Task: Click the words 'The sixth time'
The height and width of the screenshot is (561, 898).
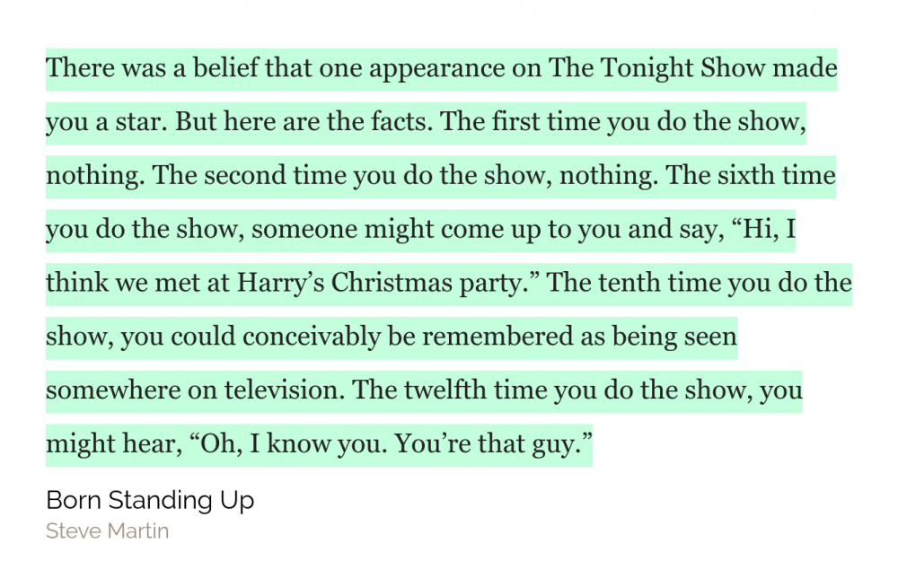Action: tap(751, 175)
